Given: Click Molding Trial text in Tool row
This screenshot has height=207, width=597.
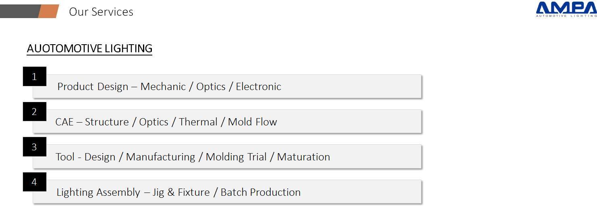Looking at the screenshot, I should (x=236, y=157).
